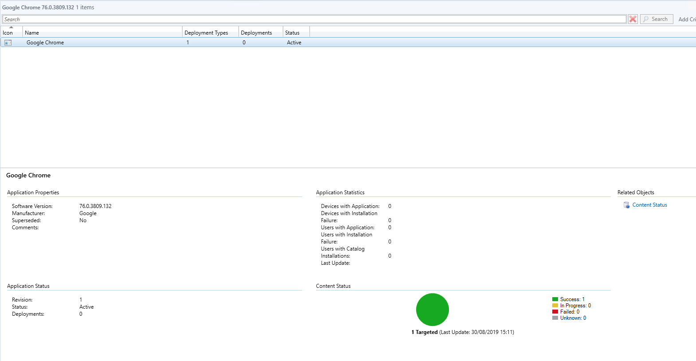Click the "Application Statistics" section heading
The width and height of the screenshot is (696, 361).
340,192
